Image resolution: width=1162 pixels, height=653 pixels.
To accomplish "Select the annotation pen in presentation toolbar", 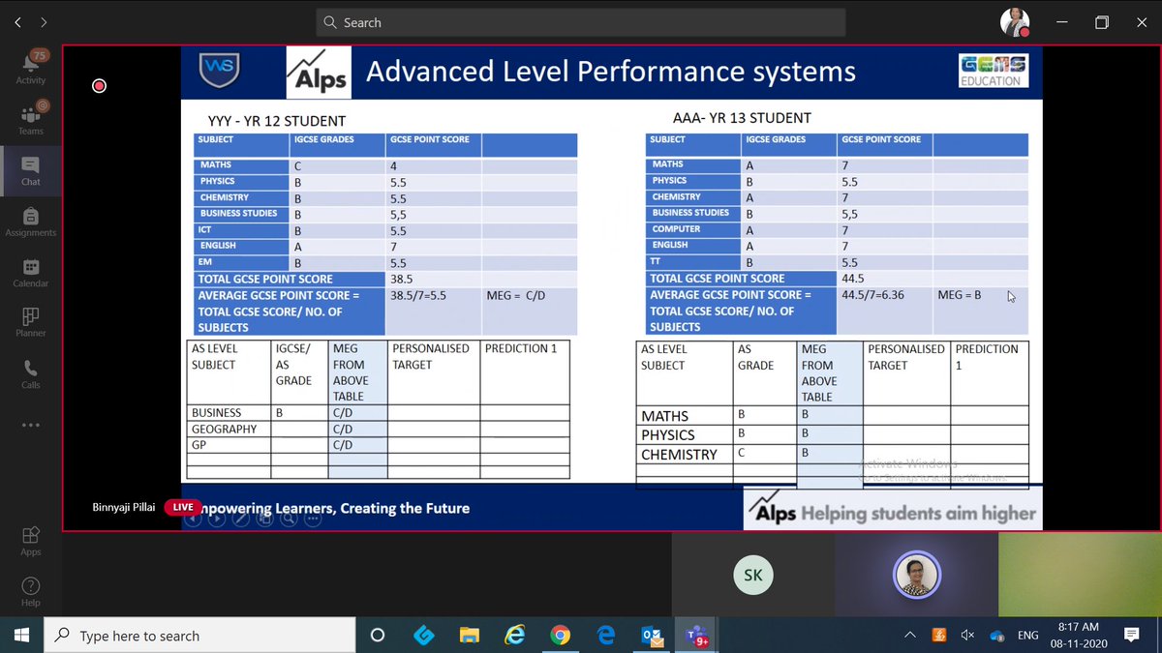I will tap(239, 519).
